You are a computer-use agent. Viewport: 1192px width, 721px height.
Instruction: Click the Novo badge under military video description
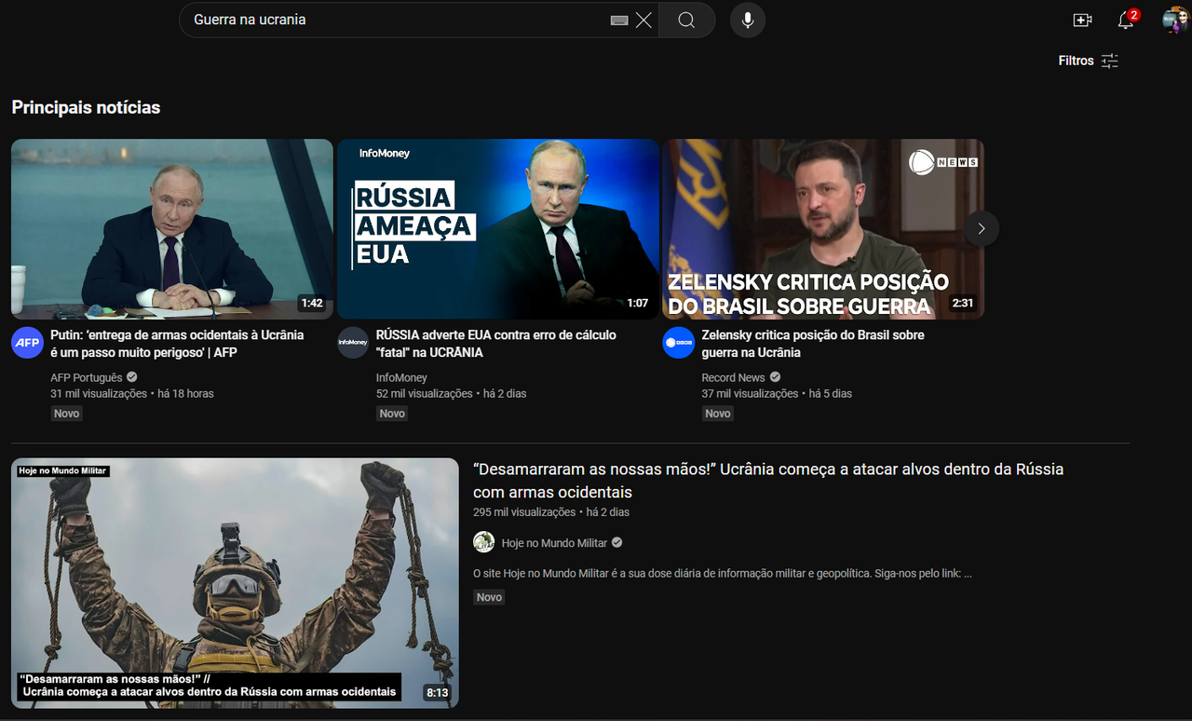point(489,597)
